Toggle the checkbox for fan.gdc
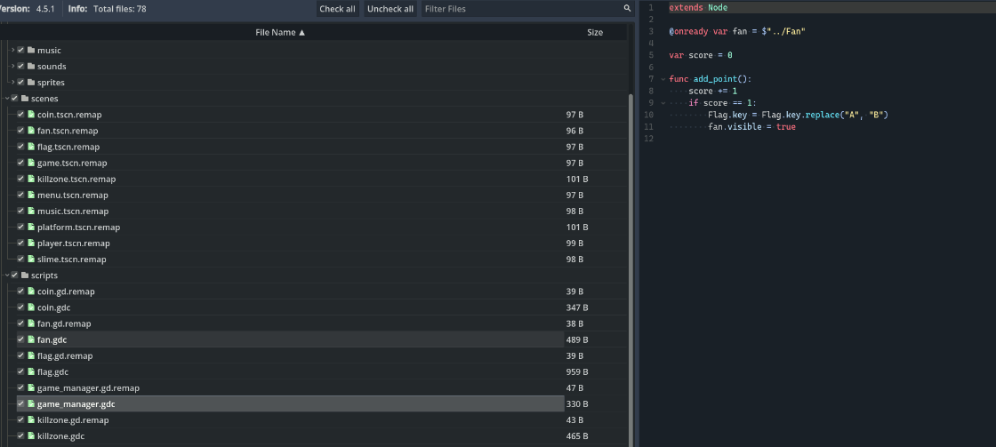996x447 pixels. (20, 339)
